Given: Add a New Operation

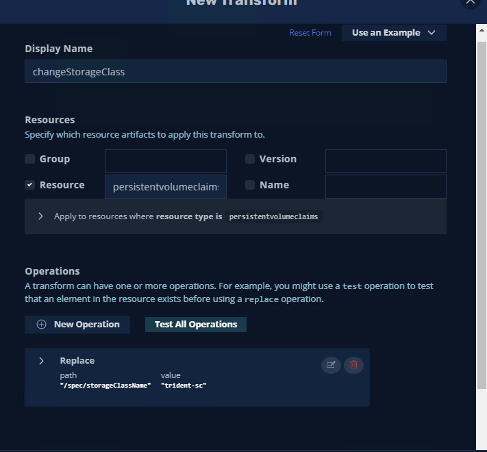Looking at the screenshot, I should [77, 325].
